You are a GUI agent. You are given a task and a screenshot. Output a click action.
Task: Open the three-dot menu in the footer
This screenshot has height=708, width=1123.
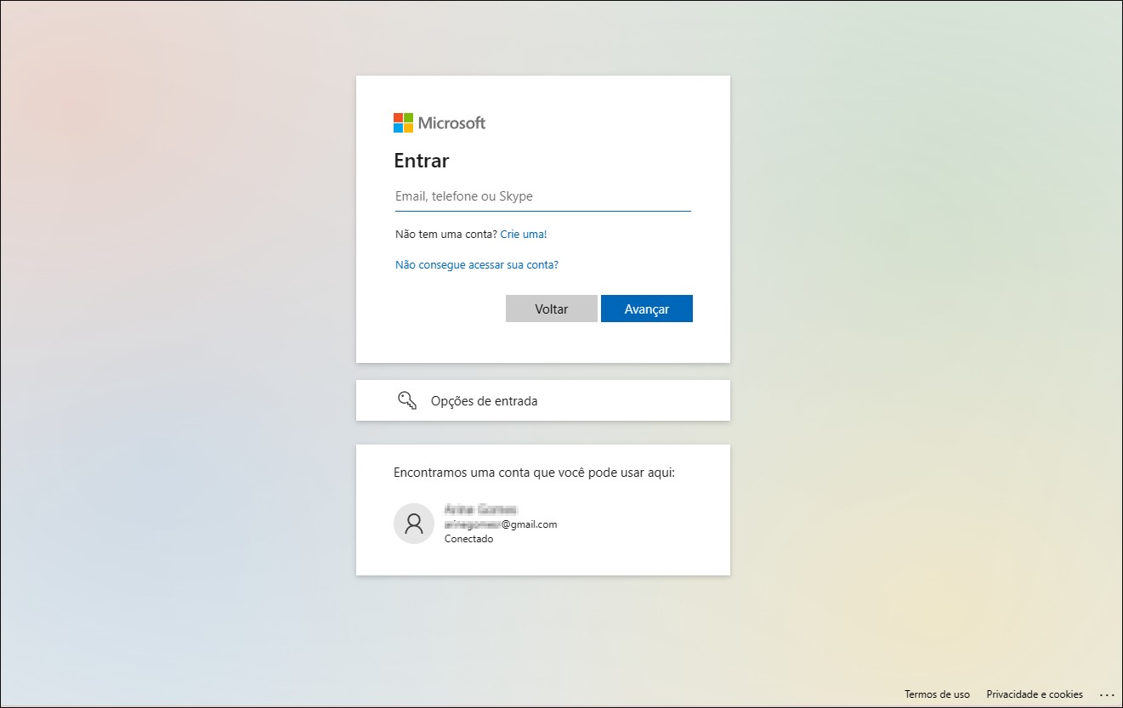coord(1106,694)
